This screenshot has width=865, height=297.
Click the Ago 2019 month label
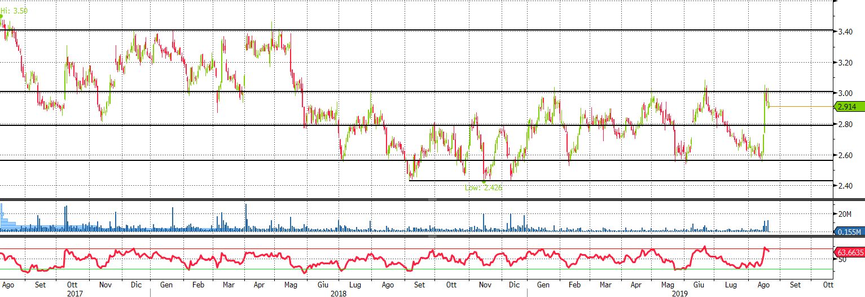tap(763, 285)
